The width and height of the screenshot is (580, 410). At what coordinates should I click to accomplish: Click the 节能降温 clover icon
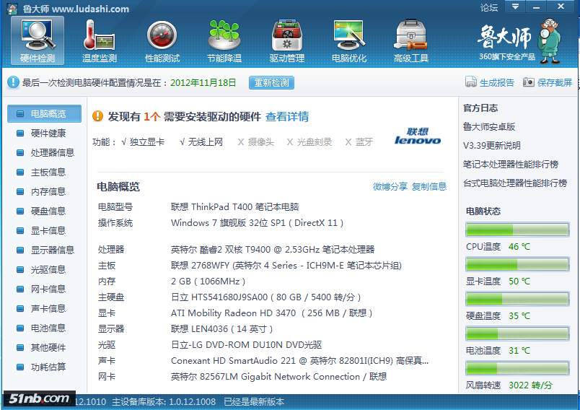point(224,35)
